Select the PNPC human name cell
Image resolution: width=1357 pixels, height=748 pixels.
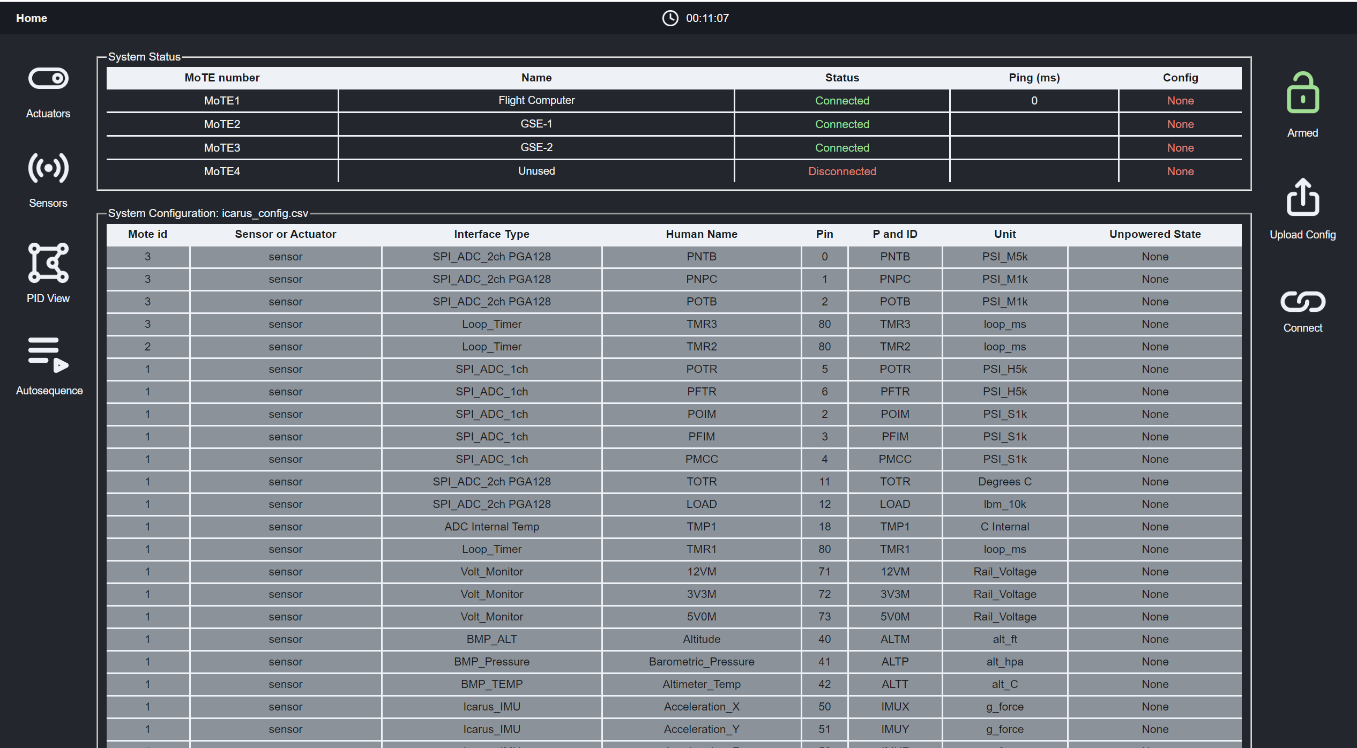tap(702, 279)
